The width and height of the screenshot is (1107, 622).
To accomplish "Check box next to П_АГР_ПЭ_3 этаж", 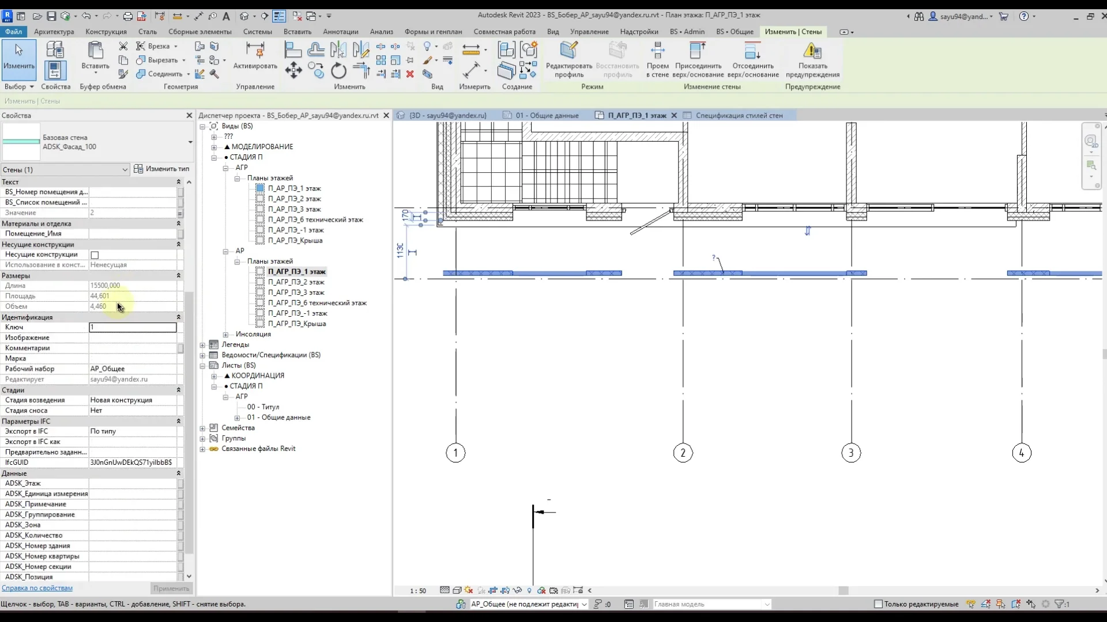I will pyautogui.click(x=260, y=293).
